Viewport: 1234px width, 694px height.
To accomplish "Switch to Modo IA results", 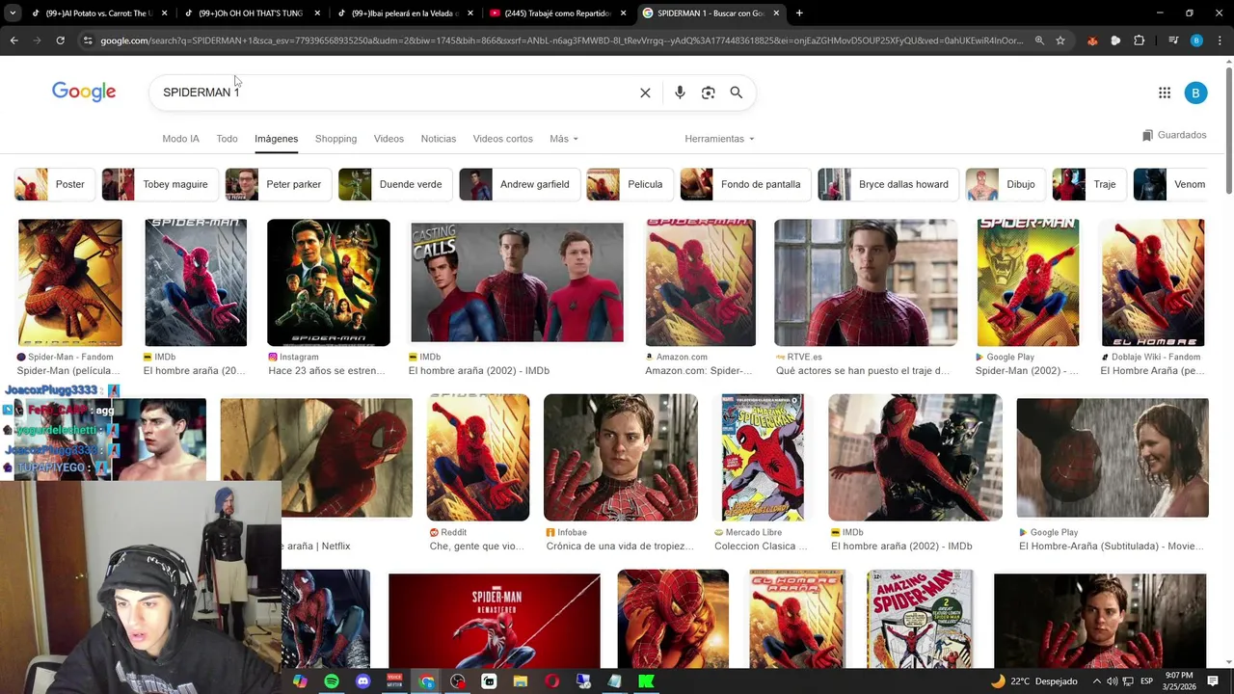I will 180,139.
